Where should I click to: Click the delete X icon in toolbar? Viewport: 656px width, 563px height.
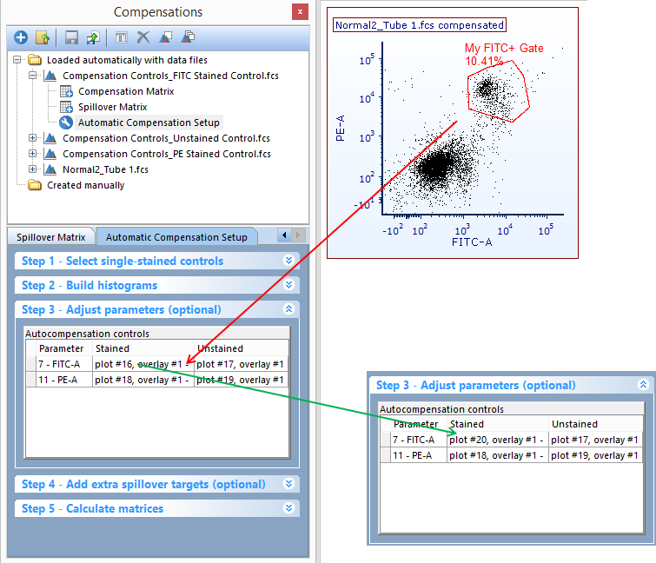143,37
